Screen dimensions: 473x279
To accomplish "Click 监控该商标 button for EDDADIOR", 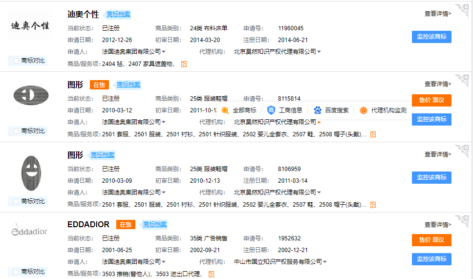I will pyautogui.click(x=431, y=259).
